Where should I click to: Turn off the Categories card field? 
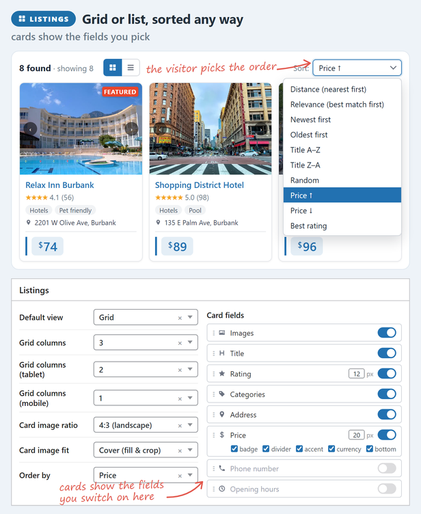click(387, 394)
